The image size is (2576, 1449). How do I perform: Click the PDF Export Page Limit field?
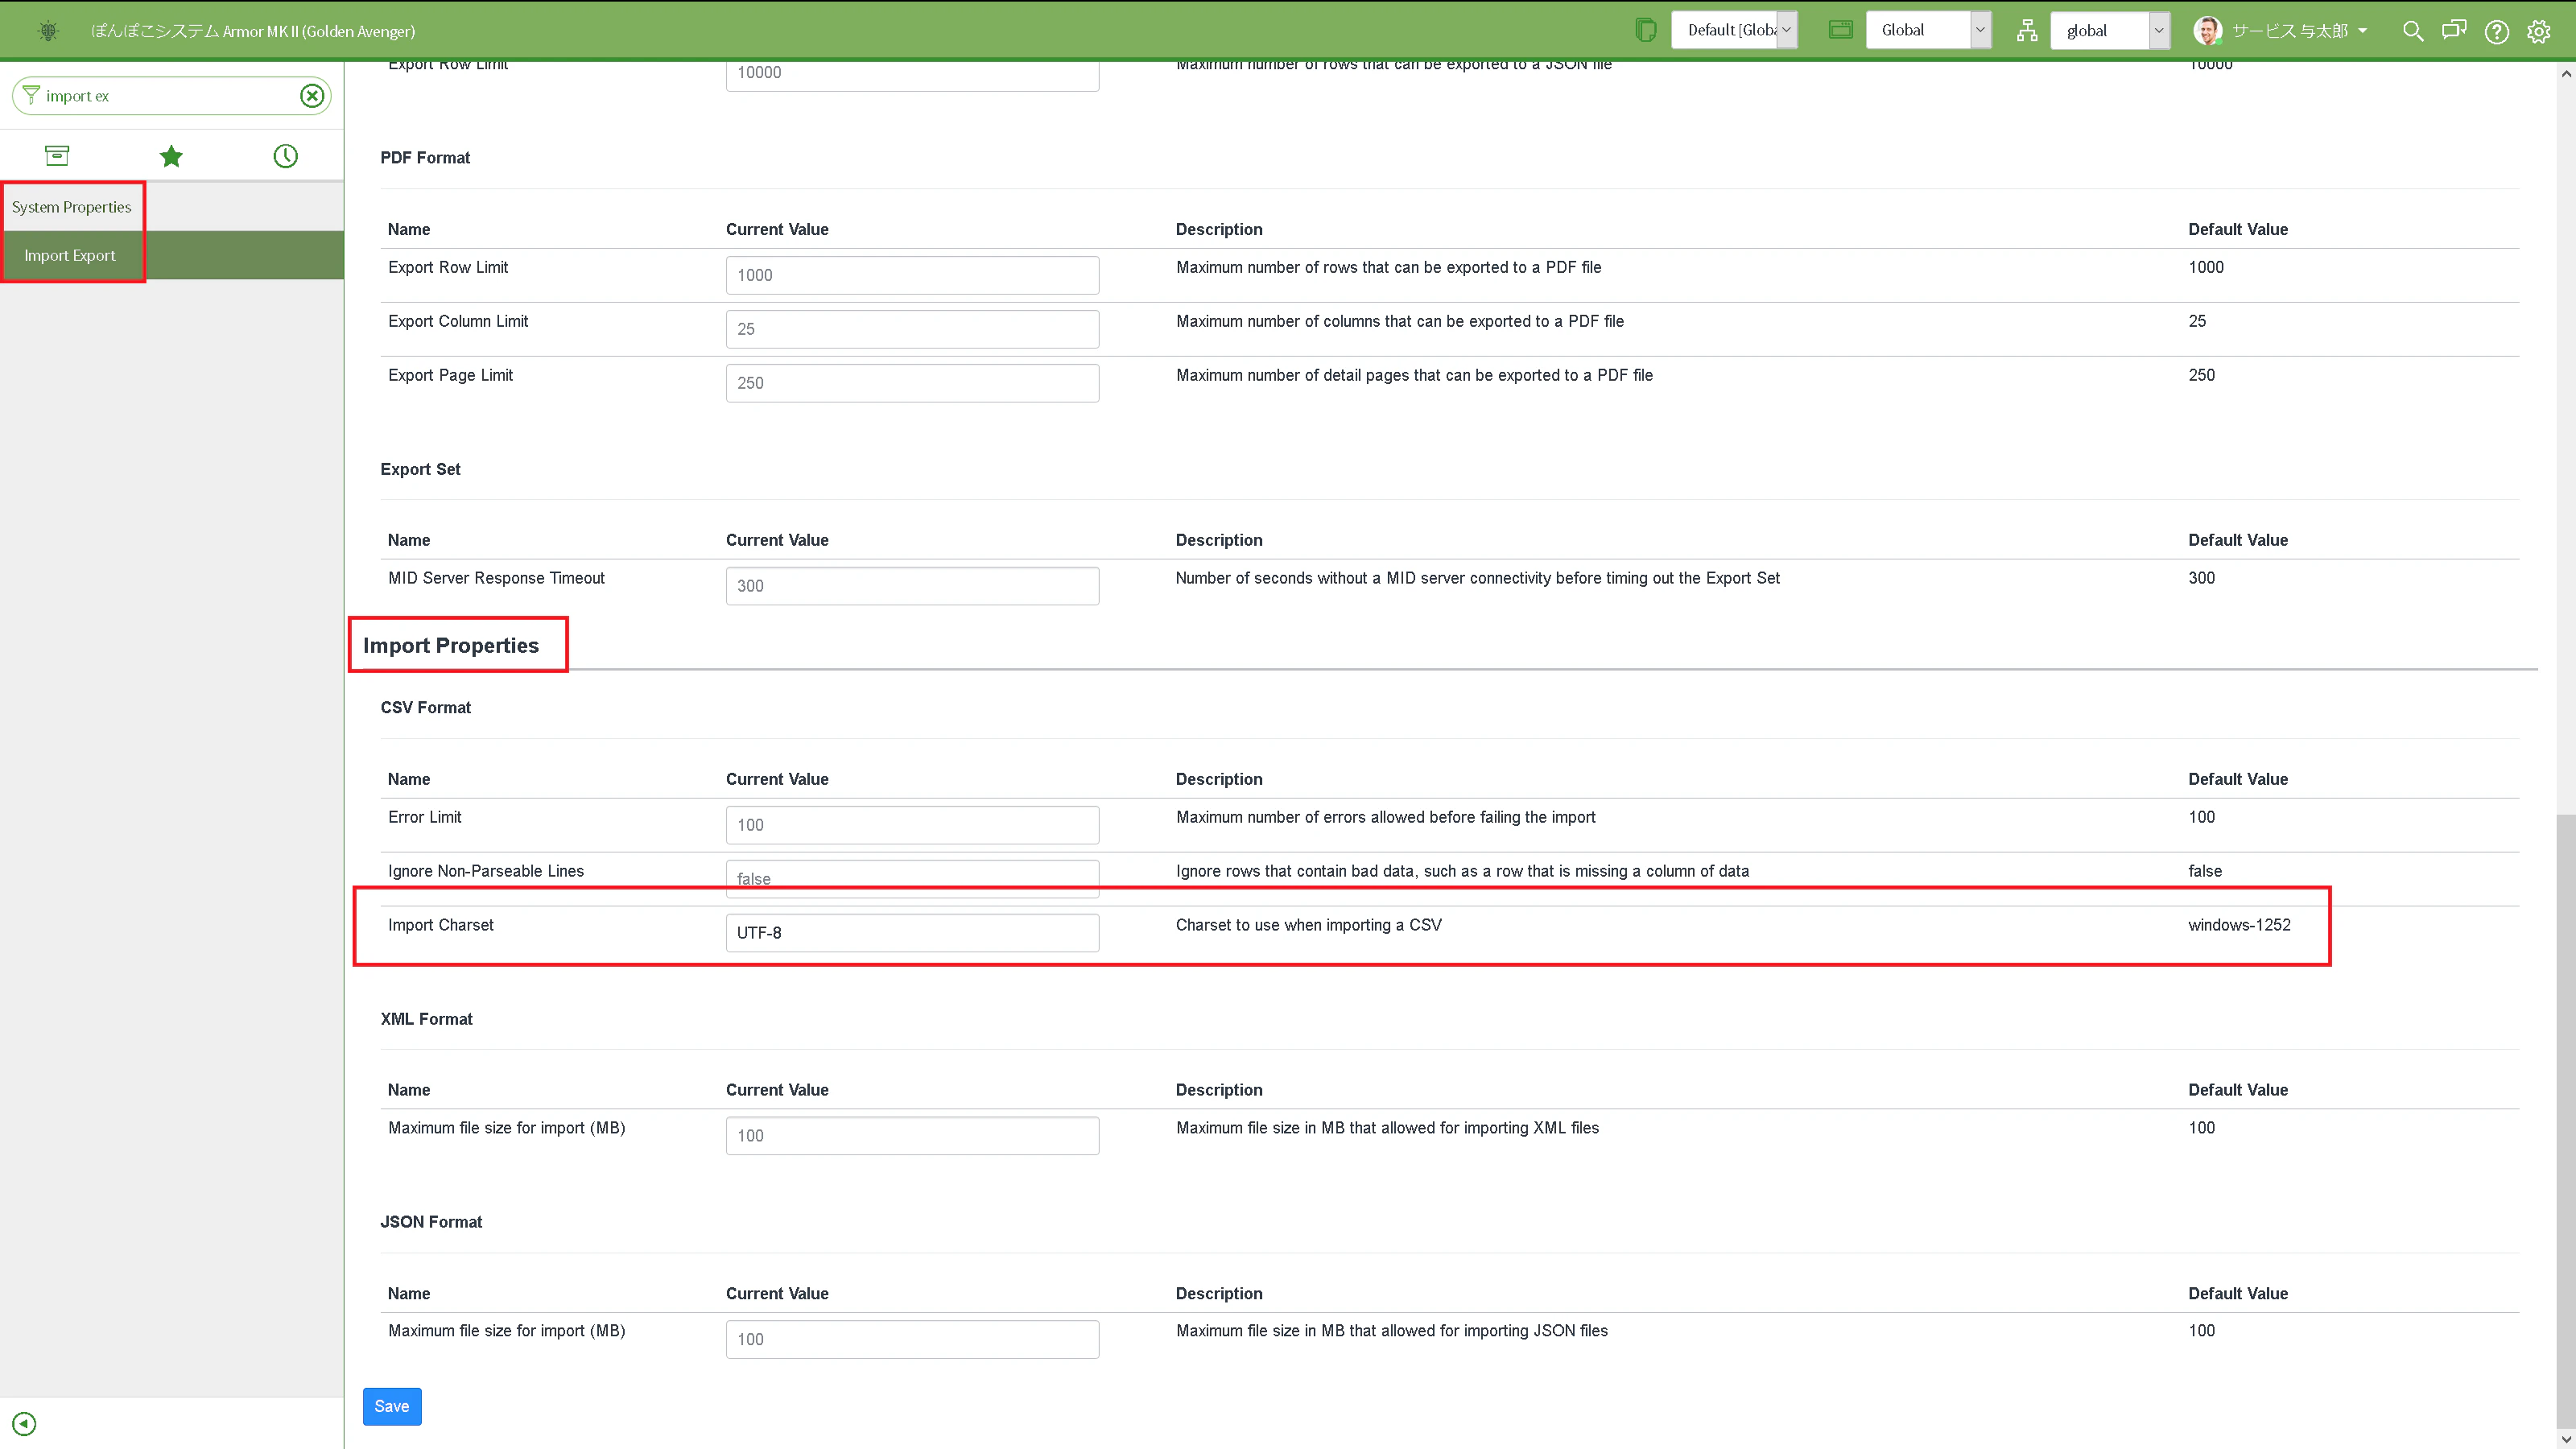click(x=912, y=383)
